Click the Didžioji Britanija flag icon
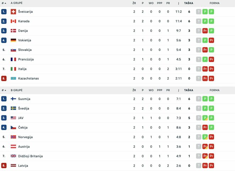This screenshot has width=235, height=171. (13, 156)
